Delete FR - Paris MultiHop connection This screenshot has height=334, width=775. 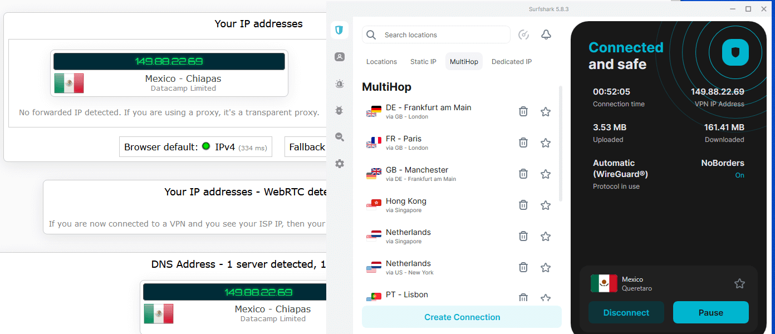523,143
